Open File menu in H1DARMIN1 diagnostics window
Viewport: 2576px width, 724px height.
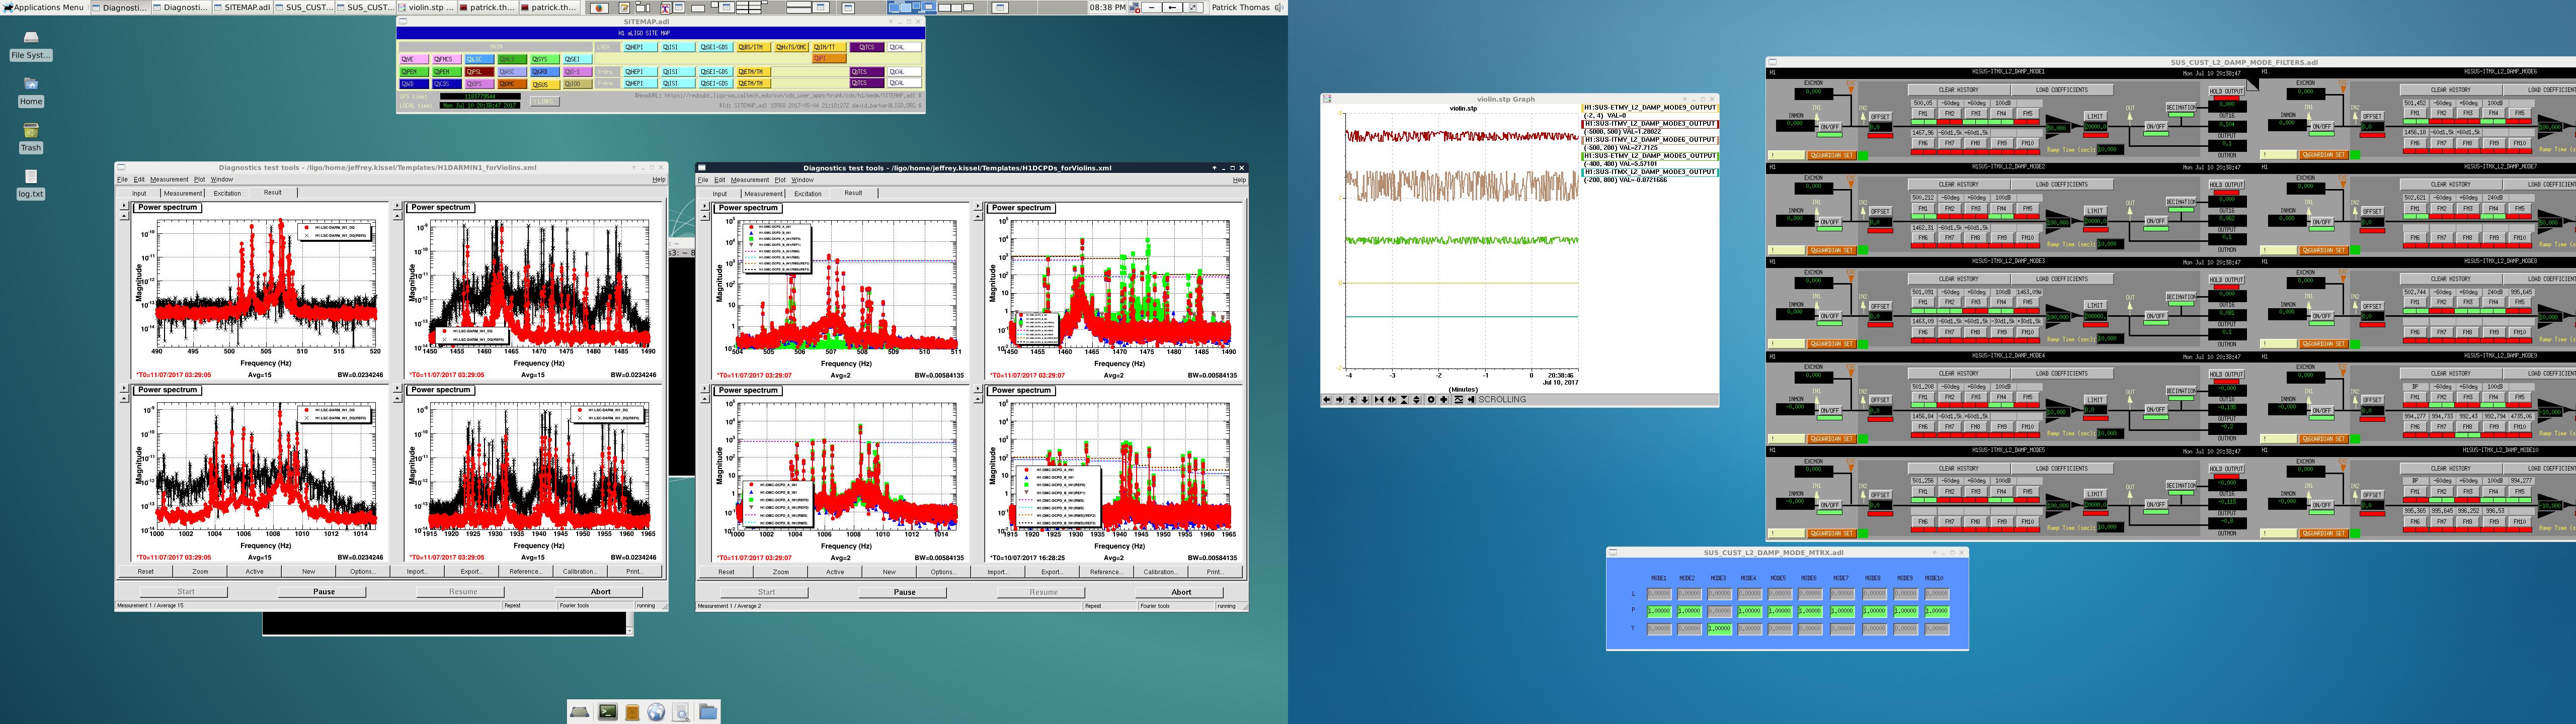[122, 180]
